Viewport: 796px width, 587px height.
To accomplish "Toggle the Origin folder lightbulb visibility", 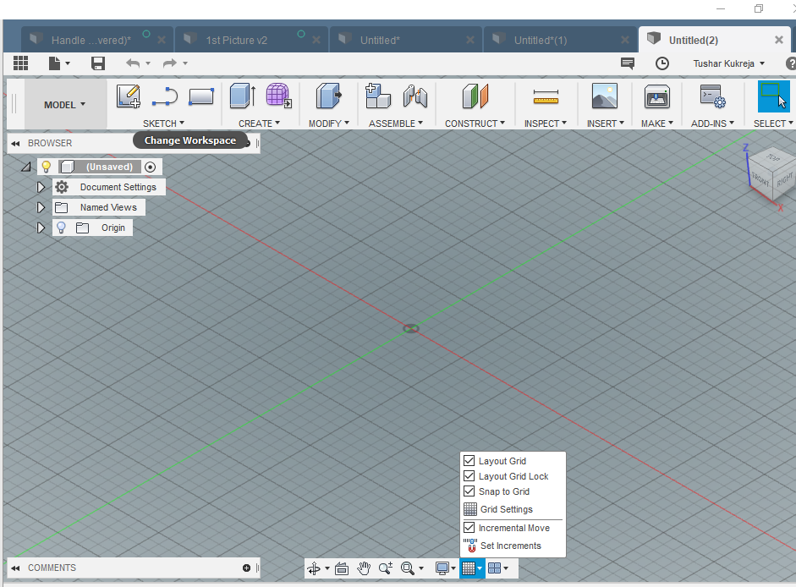I will point(61,228).
